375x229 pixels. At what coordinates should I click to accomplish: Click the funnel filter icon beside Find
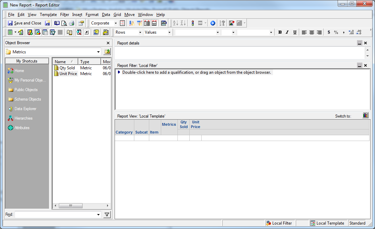[107, 214]
